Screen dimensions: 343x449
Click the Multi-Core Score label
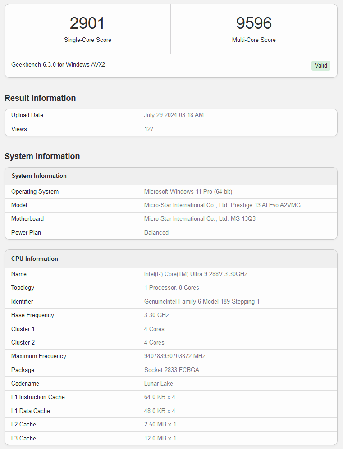click(x=254, y=40)
